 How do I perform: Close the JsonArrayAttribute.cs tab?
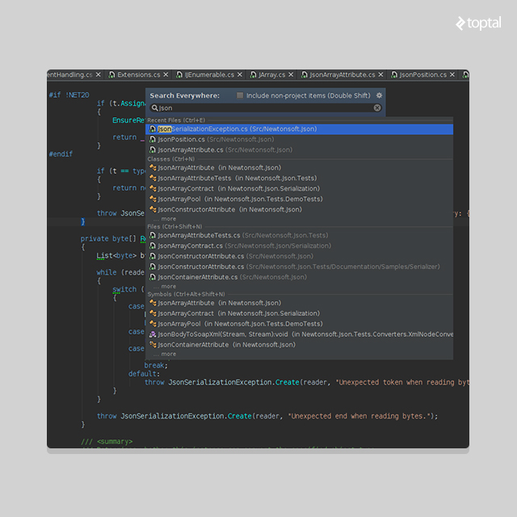pyautogui.click(x=380, y=75)
